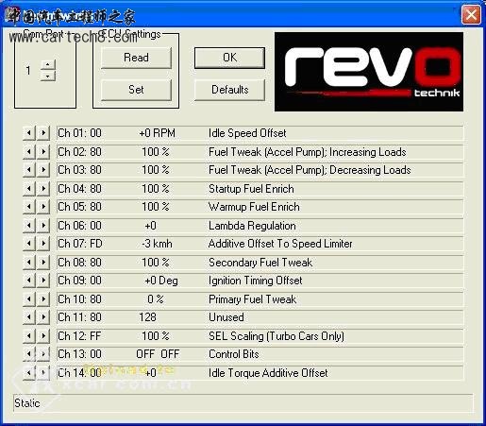This screenshot has height=426, width=486.
Task: Increase Ch 06 Lambda Regulation value
Action: coord(43,226)
